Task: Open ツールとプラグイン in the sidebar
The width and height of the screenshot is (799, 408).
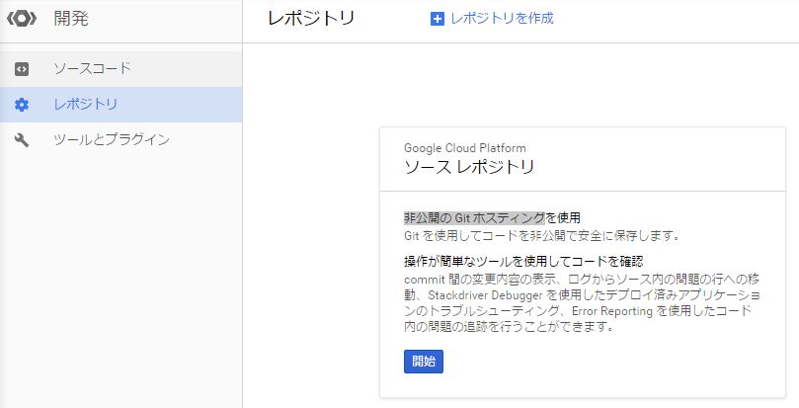Action: pyautogui.click(x=121, y=139)
